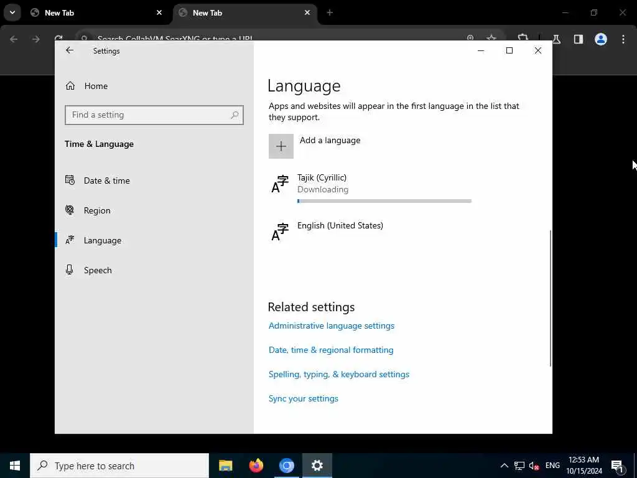Image resolution: width=637 pixels, height=478 pixels.
Task: Click the English (United States) language icon
Action: coord(279,232)
